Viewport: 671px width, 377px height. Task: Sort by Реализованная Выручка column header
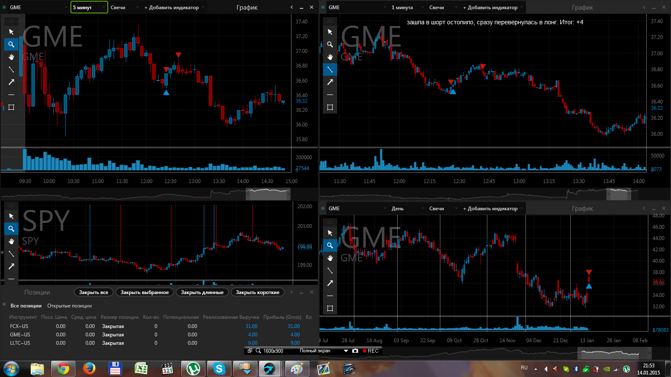[x=231, y=317]
